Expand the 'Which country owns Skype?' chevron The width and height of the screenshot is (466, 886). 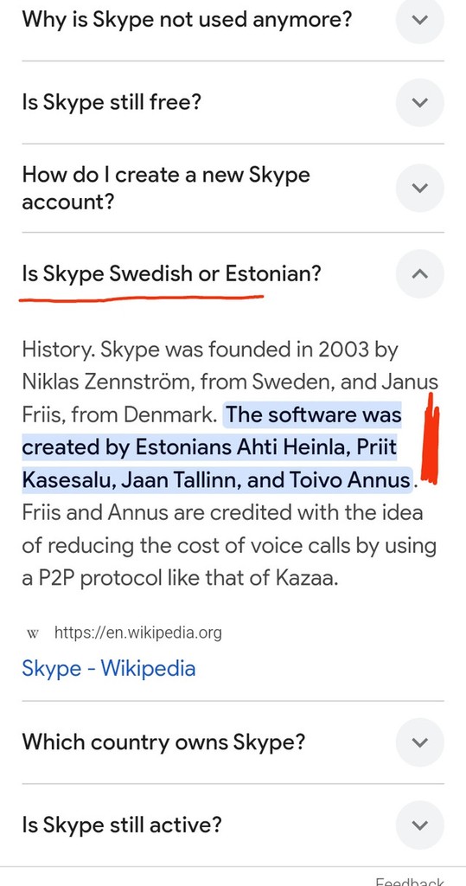click(419, 742)
